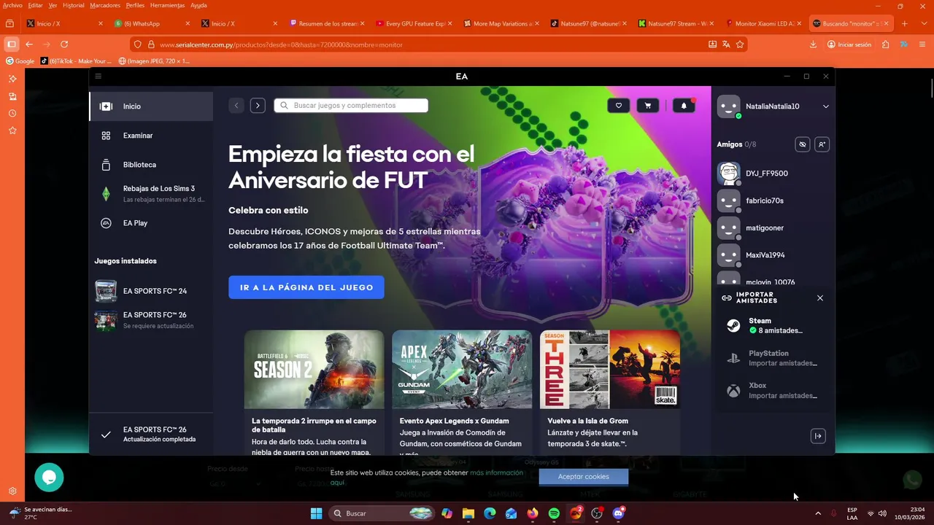Go back in the browser
This screenshot has width=934, height=525.
click(29, 44)
